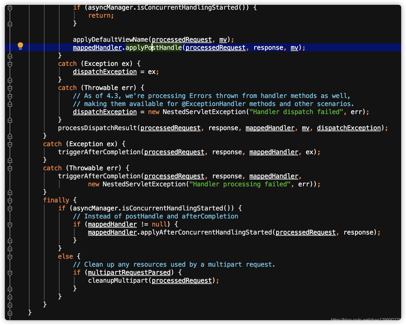Click the 'finally' keyword
The width and height of the screenshot is (406, 325).
(x=56, y=200)
